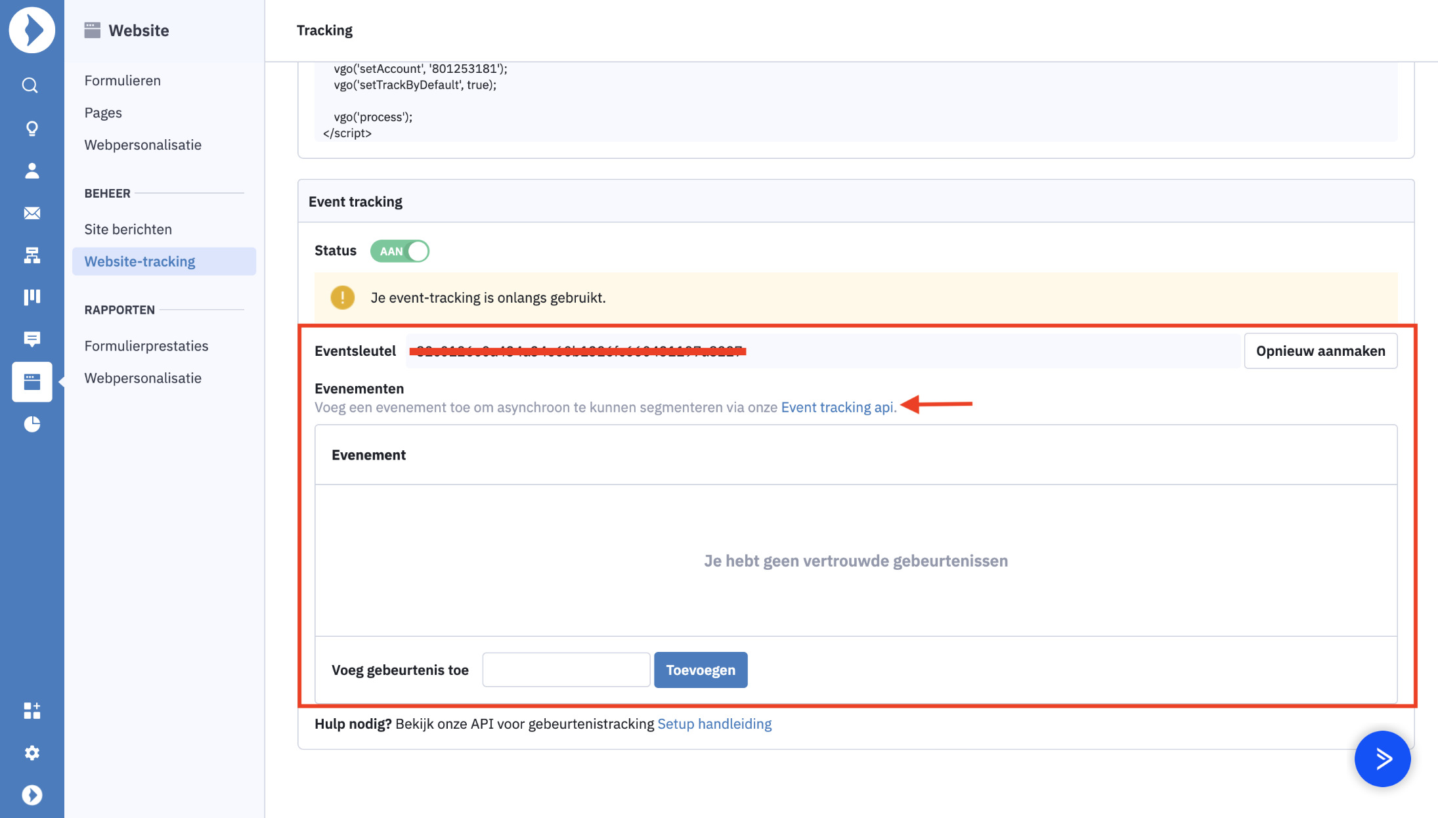The width and height of the screenshot is (1438, 818).
Task: Open Site berichten under Beheer
Action: pyautogui.click(x=128, y=229)
